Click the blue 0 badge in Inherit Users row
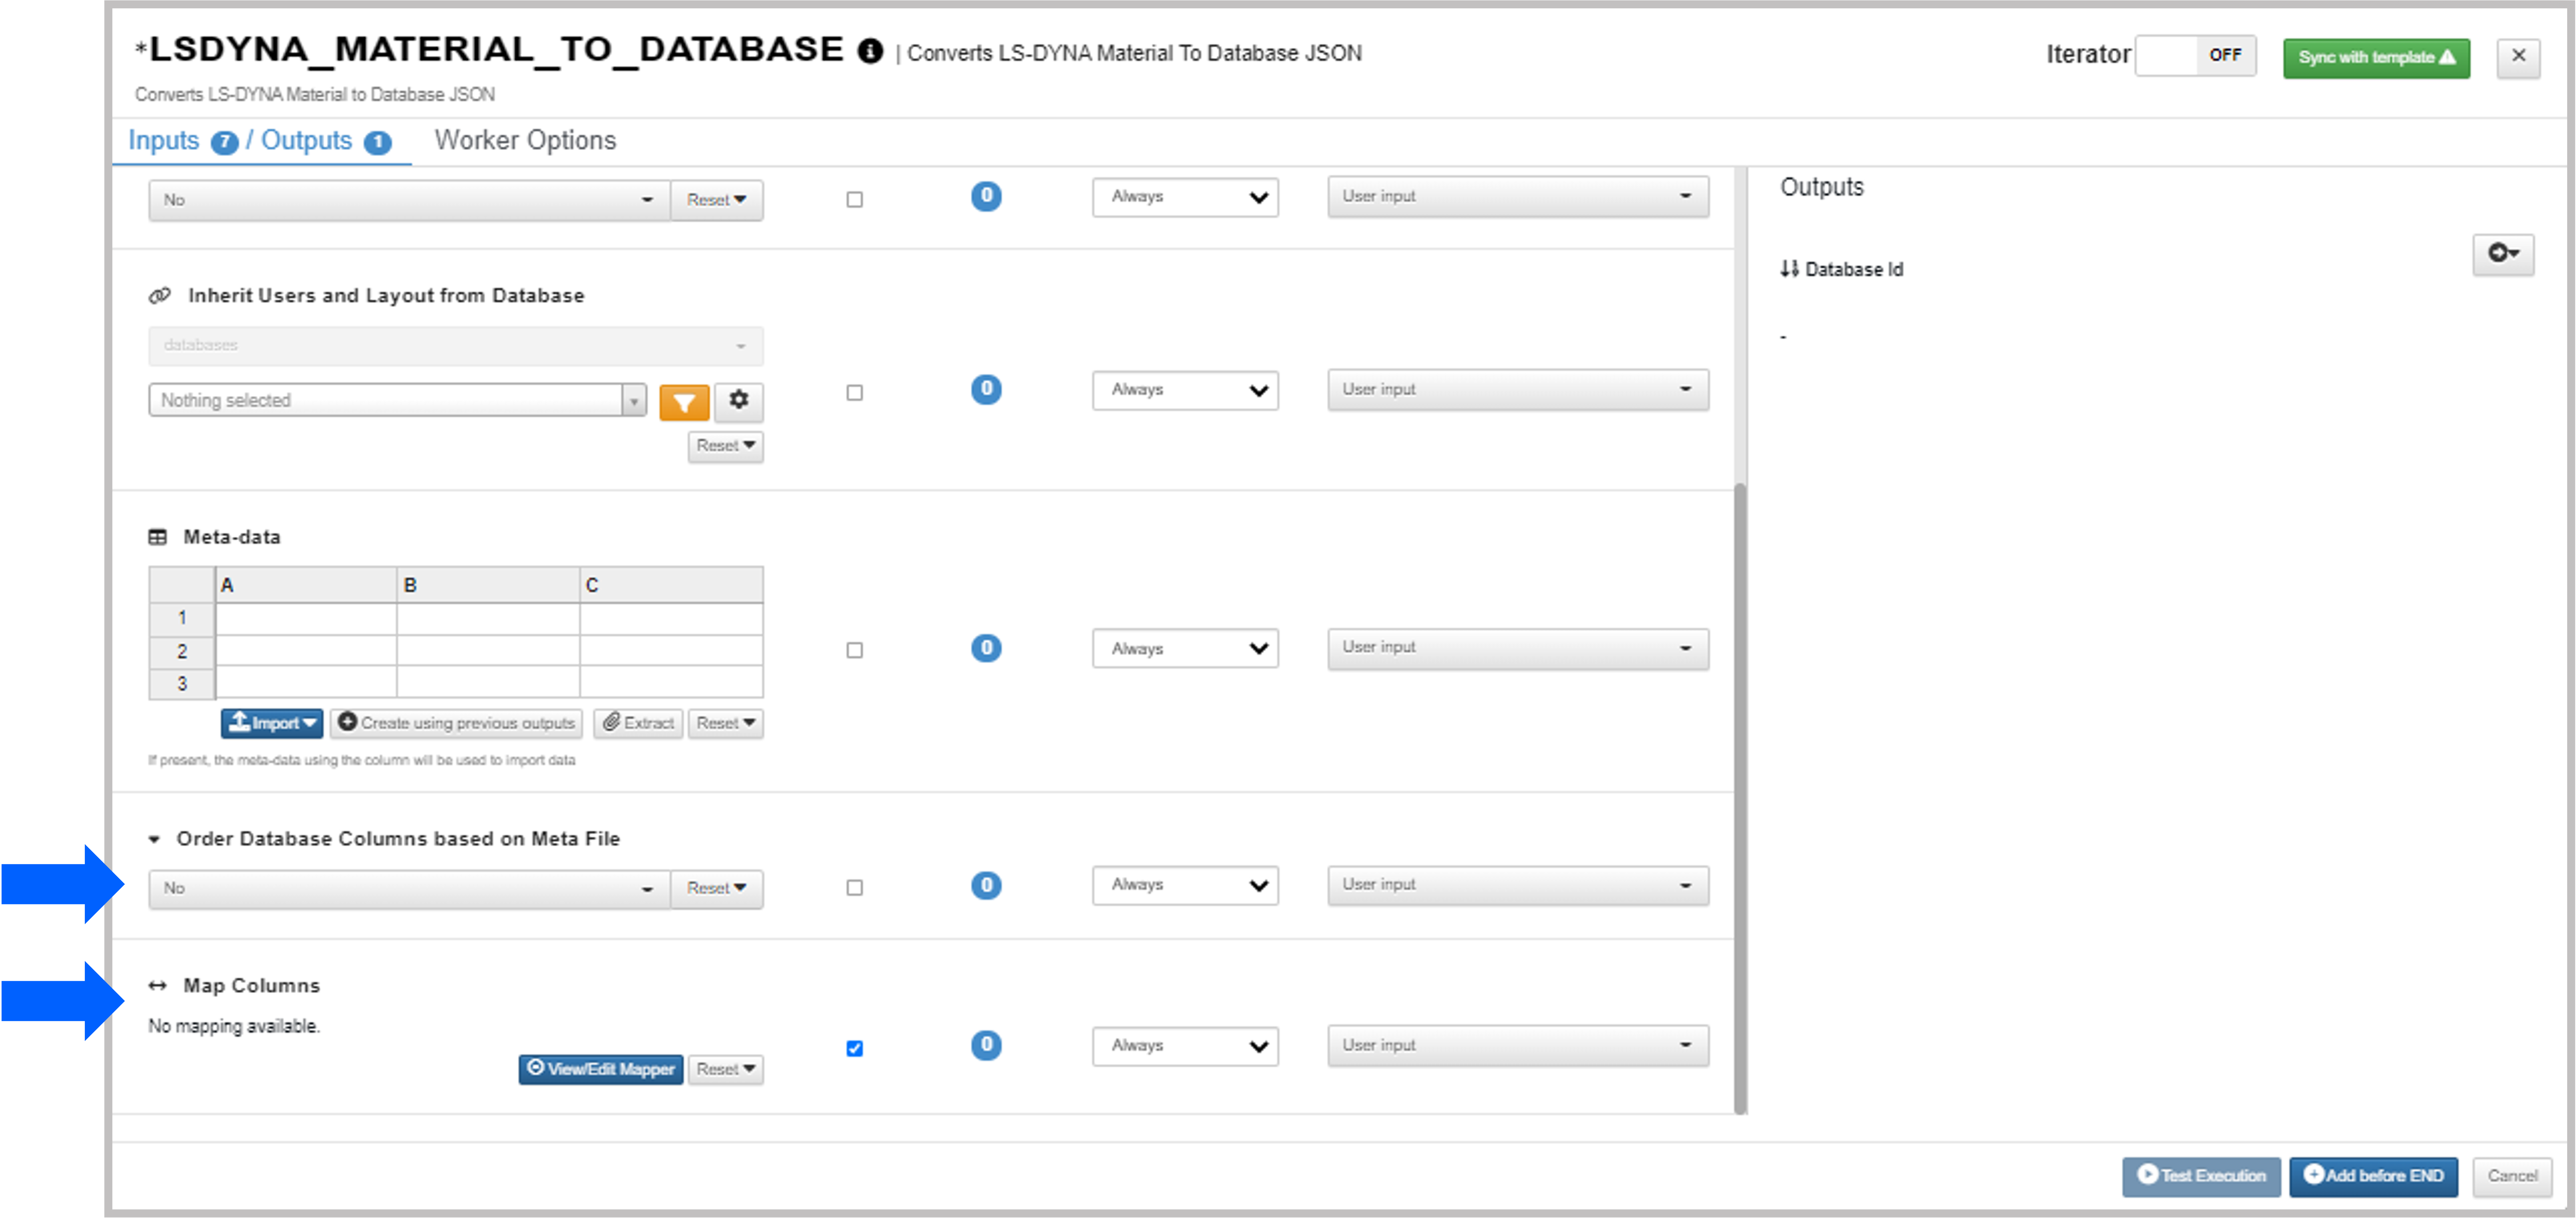The width and height of the screenshot is (2576, 1218). point(986,389)
